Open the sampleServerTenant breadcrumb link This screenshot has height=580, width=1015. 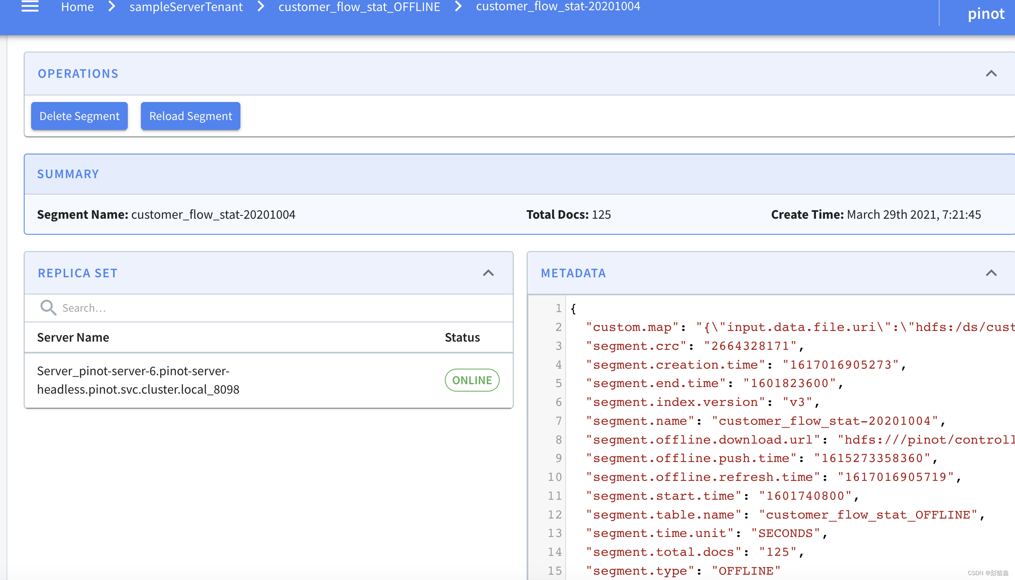point(186,7)
